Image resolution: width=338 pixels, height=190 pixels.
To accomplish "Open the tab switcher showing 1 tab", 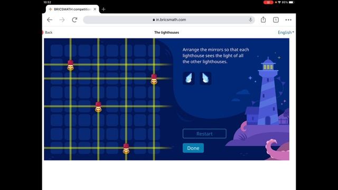I will 276,20.
